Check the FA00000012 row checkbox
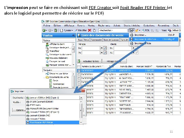 pos(79,71)
